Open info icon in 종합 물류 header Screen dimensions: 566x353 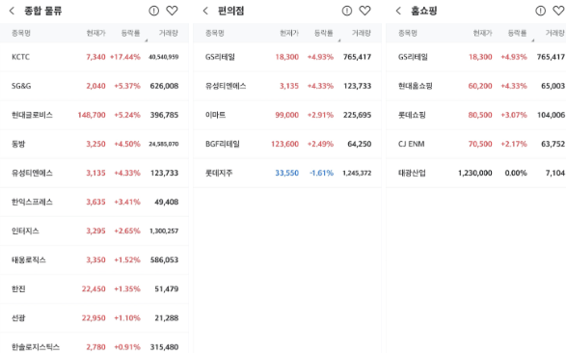(153, 11)
